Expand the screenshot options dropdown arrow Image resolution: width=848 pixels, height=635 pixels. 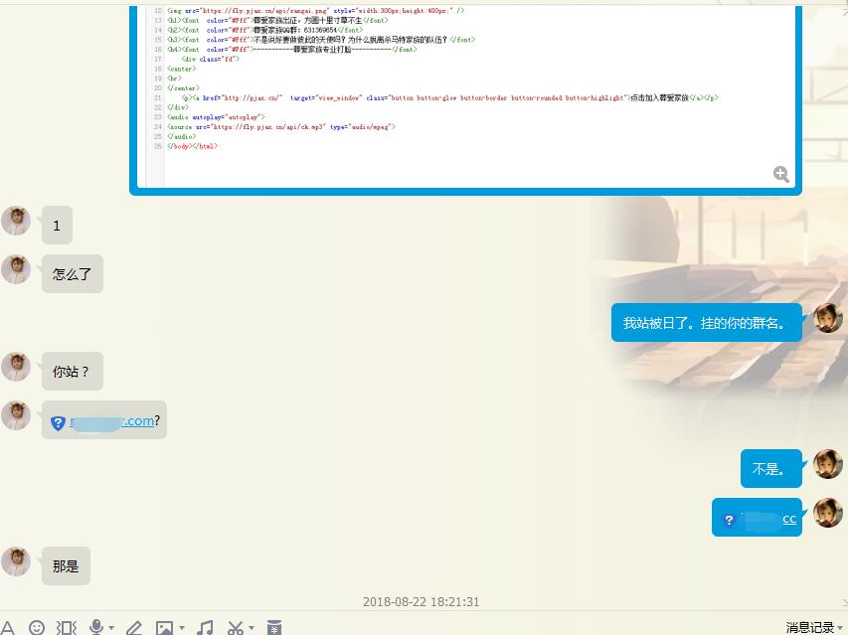251,628
